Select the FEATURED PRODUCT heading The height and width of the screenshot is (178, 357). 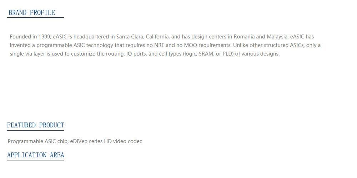point(35,125)
